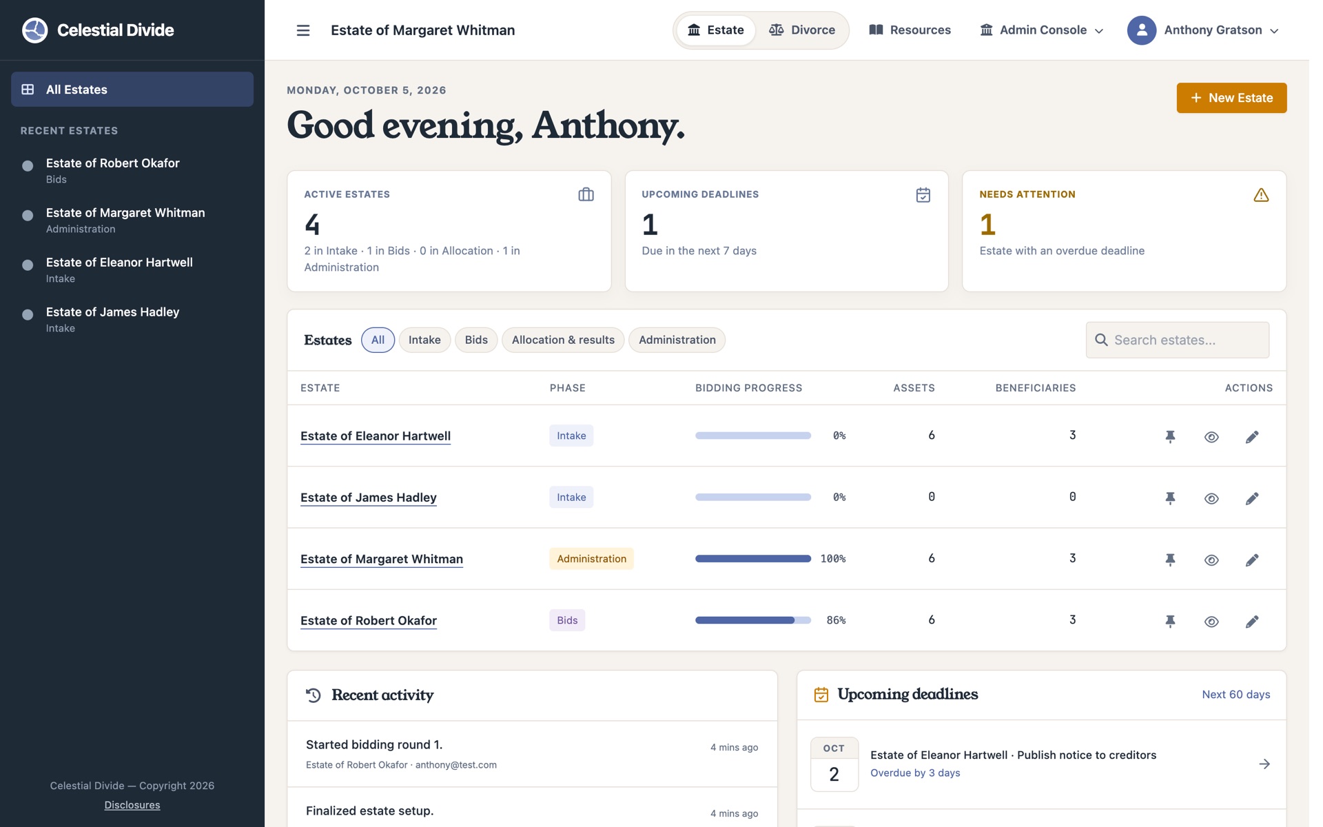
Task: Open Disclosures link in sidebar footer
Action: pos(132,805)
